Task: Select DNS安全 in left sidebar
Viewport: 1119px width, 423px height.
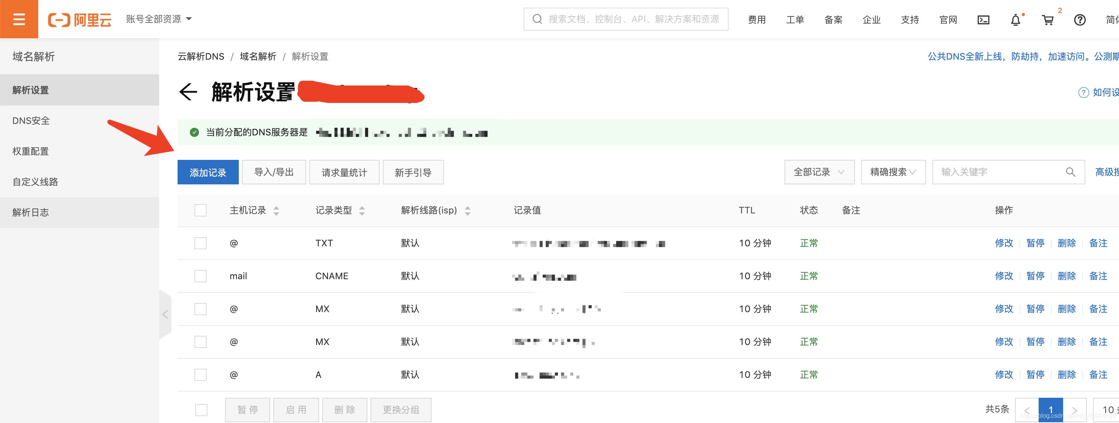Action: [x=31, y=121]
